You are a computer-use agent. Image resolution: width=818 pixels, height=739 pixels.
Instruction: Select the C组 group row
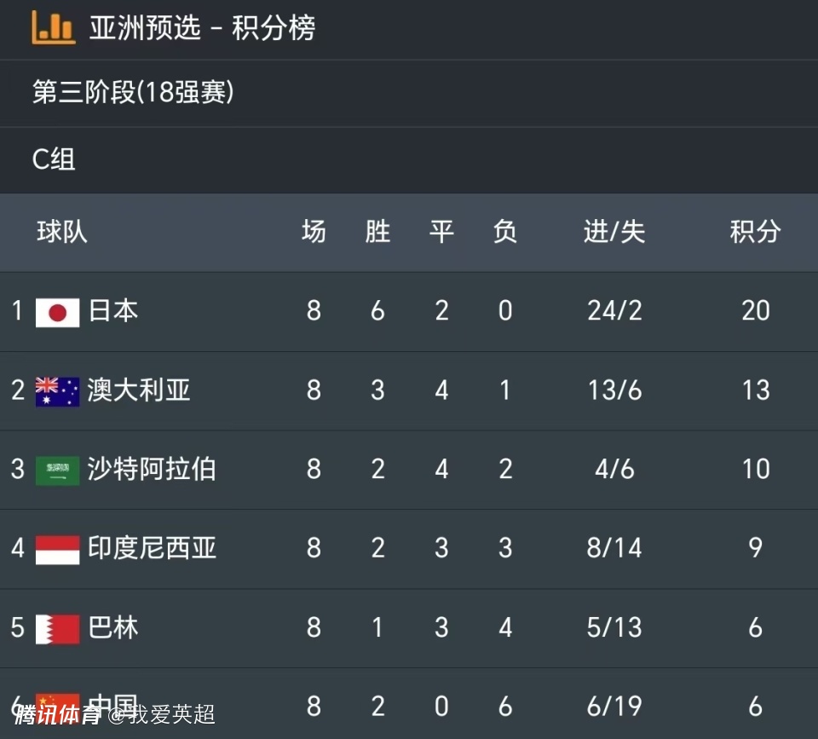tap(409, 159)
